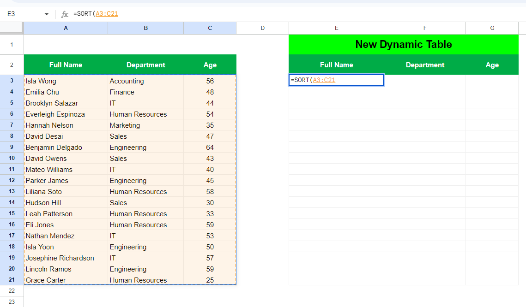Click age 33 in Leah Patterson's row
The image size is (526, 307).
click(x=210, y=213)
